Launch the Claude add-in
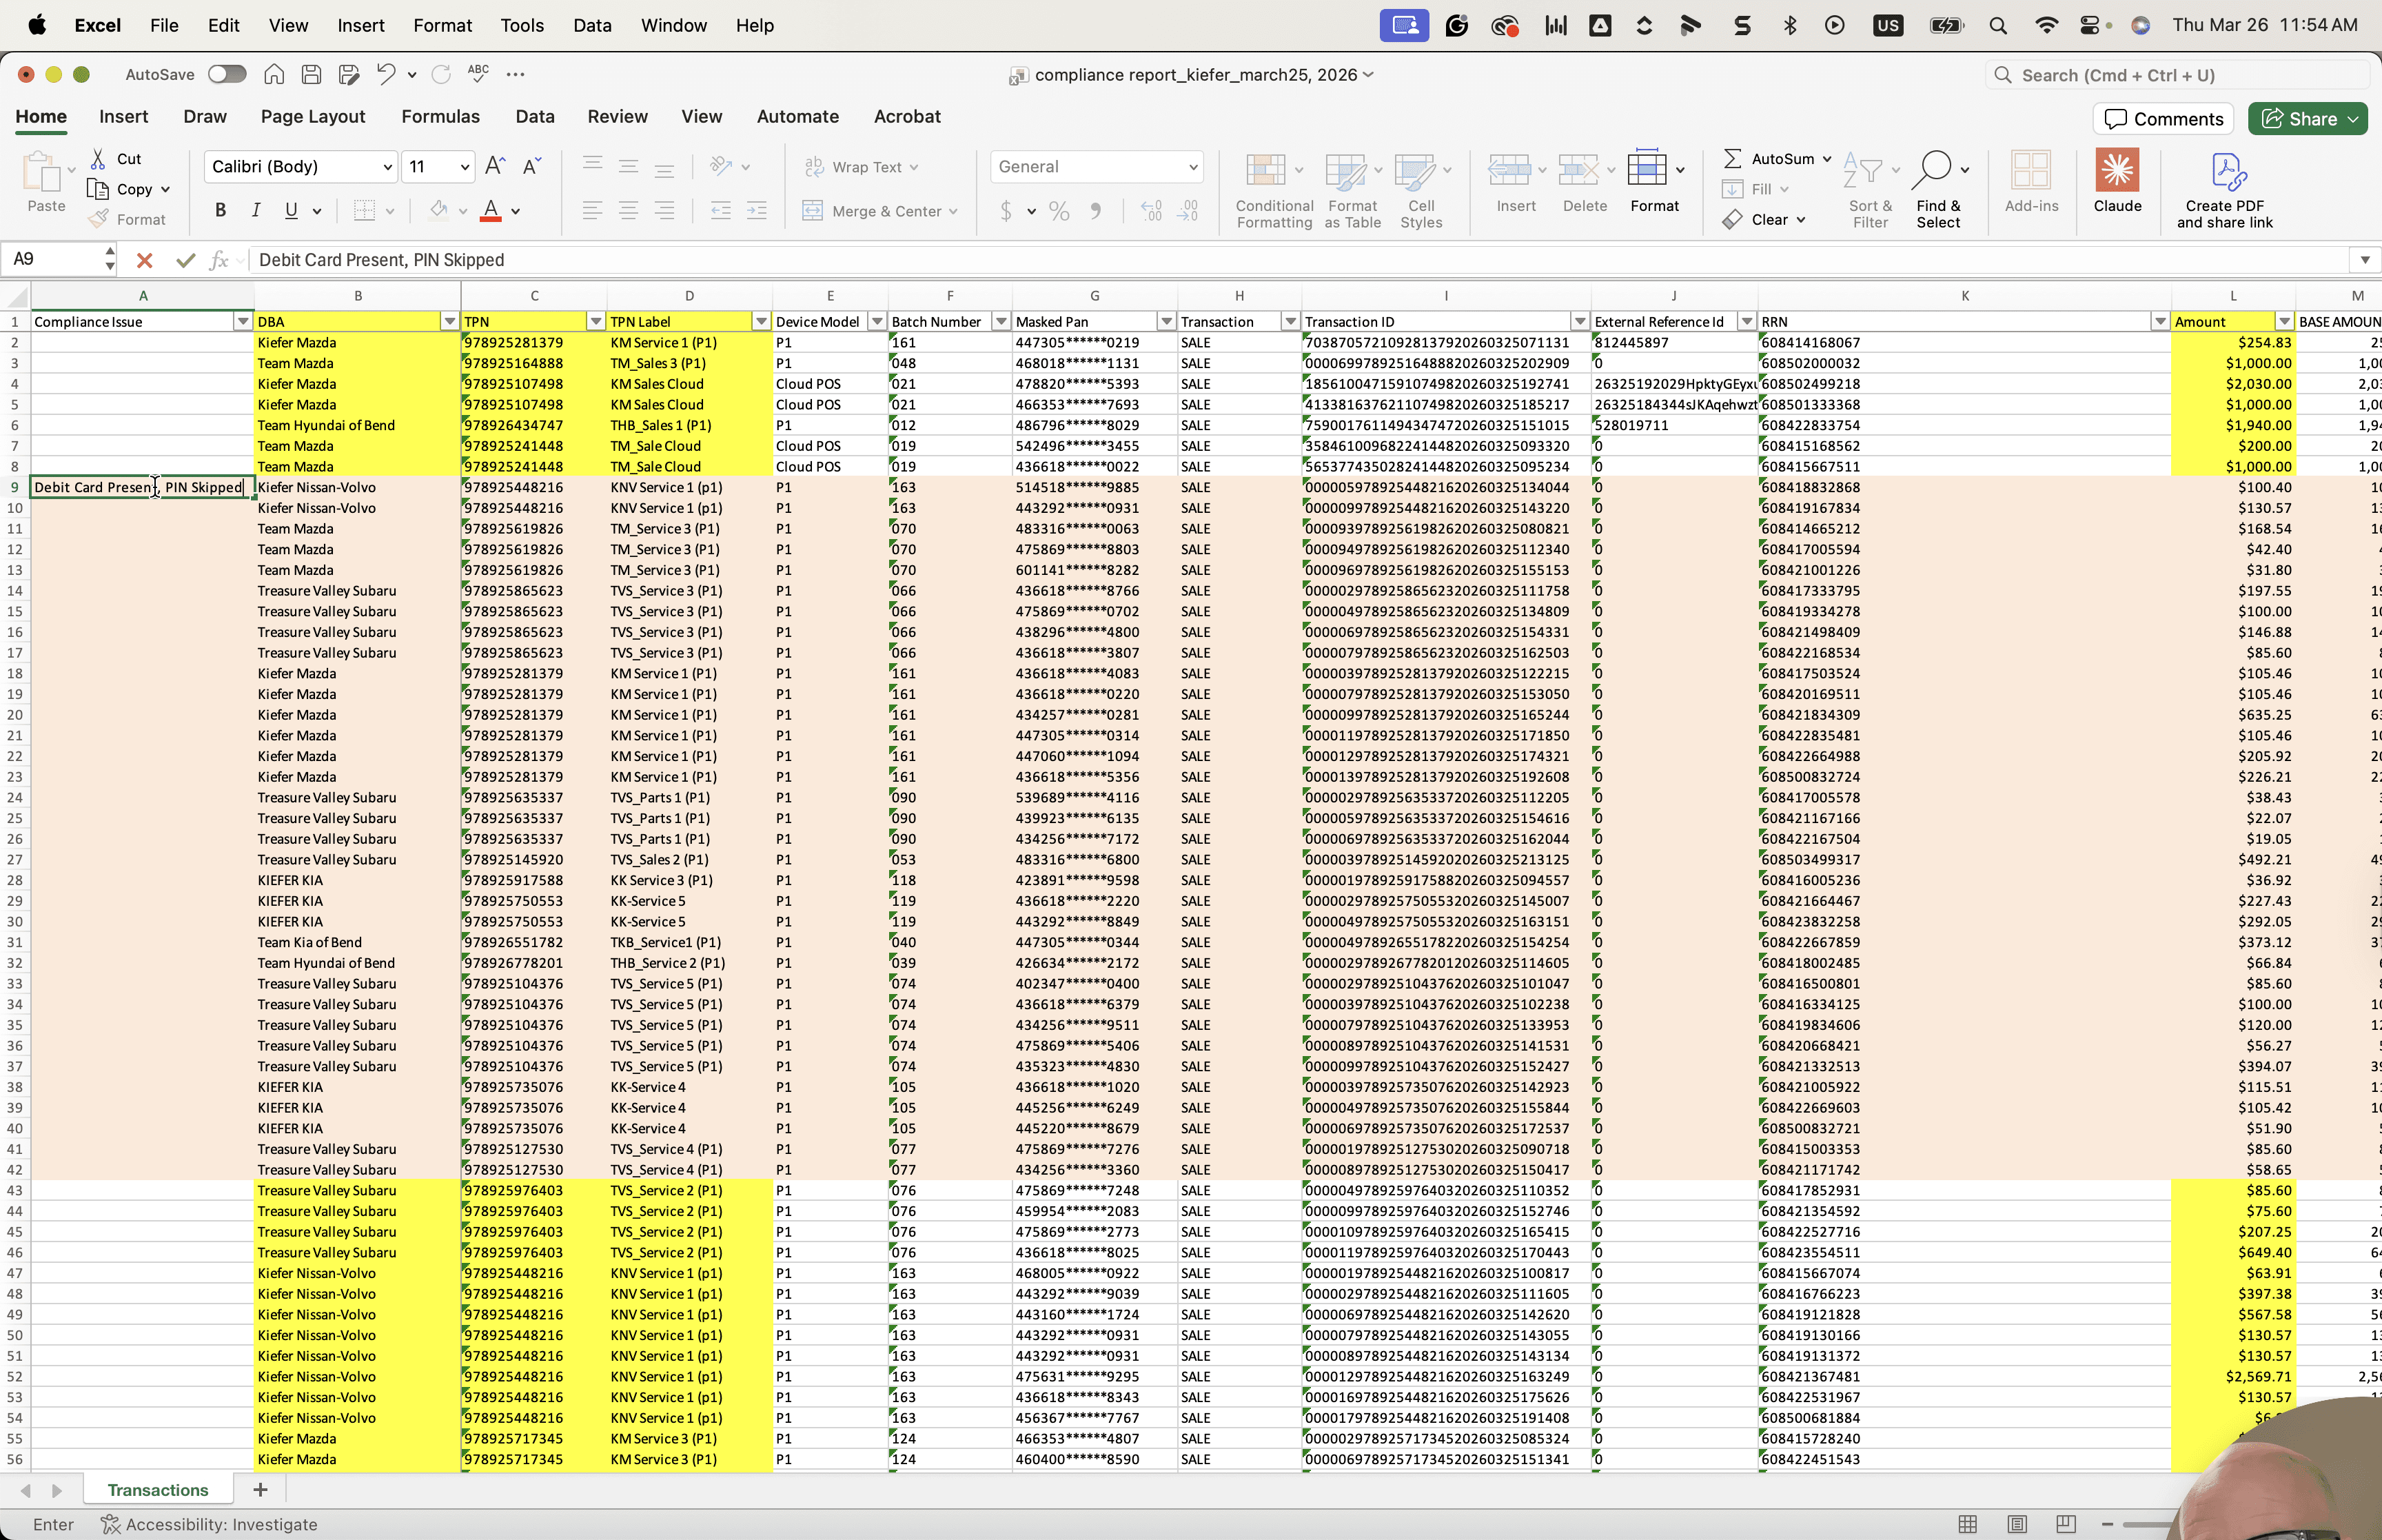 pyautogui.click(x=2117, y=181)
